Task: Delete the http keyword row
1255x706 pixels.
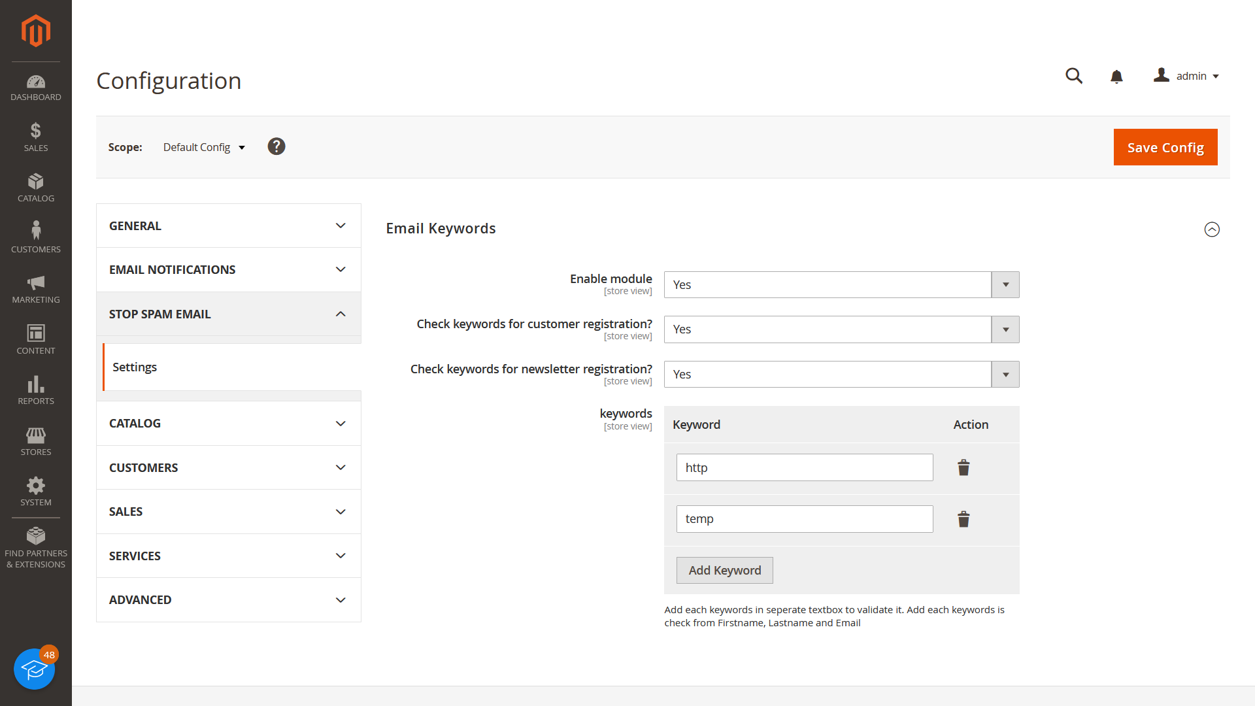Action: click(963, 467)
